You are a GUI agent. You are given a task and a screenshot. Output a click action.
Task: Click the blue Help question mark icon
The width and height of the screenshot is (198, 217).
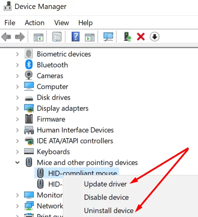coord(76,37)
